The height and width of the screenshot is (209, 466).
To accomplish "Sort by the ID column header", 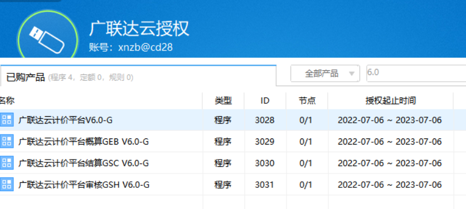I will tap(265, 101).
